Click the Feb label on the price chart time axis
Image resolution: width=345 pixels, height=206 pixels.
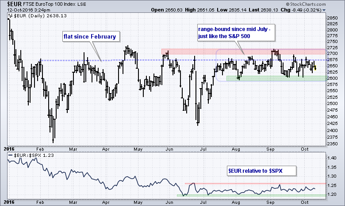40,149
